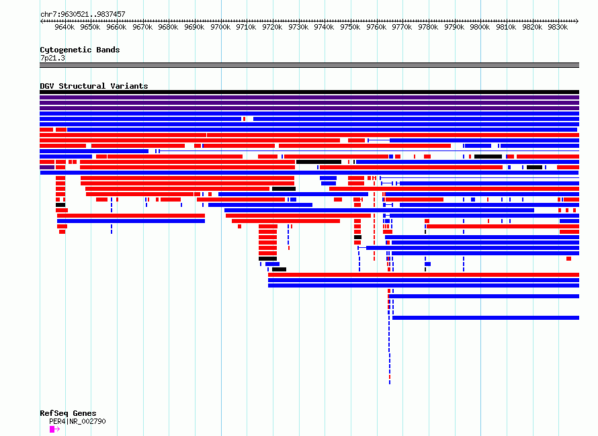Click the small purple variant segment at far left
Screen dimensions: 598x436
pos(47,167)
